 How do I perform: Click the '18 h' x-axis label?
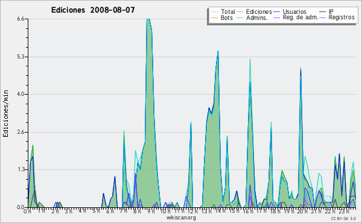tap(275, 212)
